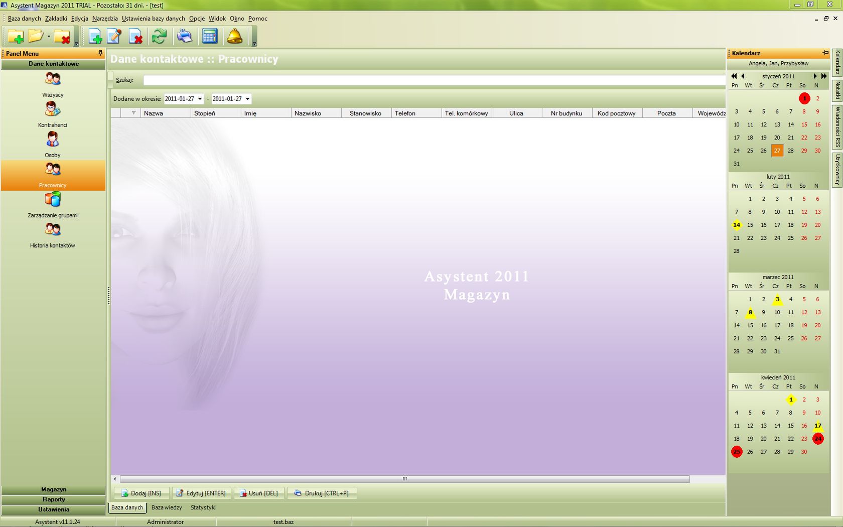
Task: Open the Notatki side tab
Action: point(837,90)
